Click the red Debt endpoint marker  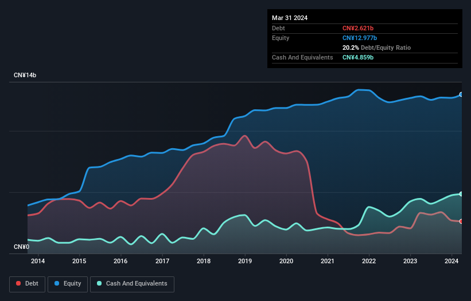pos(461,221)
